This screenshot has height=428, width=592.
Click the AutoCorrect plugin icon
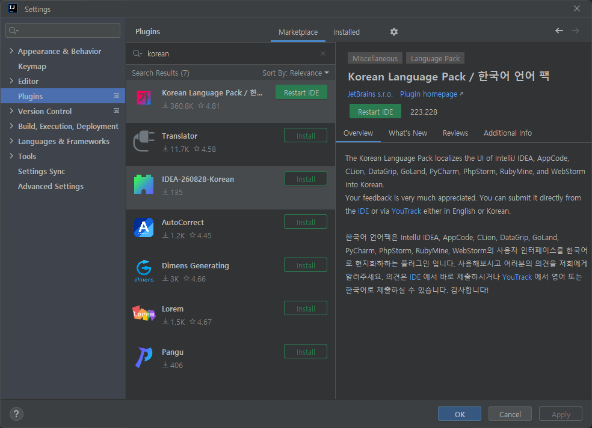tap(144, 228)
